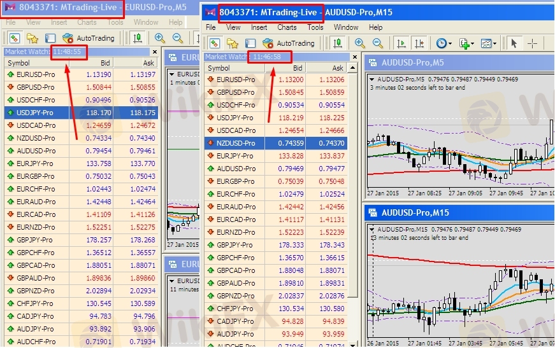Click Bid header in 11:46:58 Market Watch
The image size is (555, 348).
(285, 68)
